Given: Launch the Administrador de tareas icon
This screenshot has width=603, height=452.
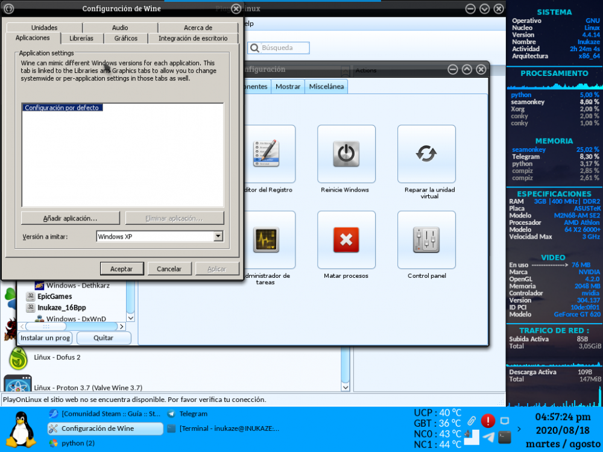Looking at the screenshot, I should coord(266,240).
